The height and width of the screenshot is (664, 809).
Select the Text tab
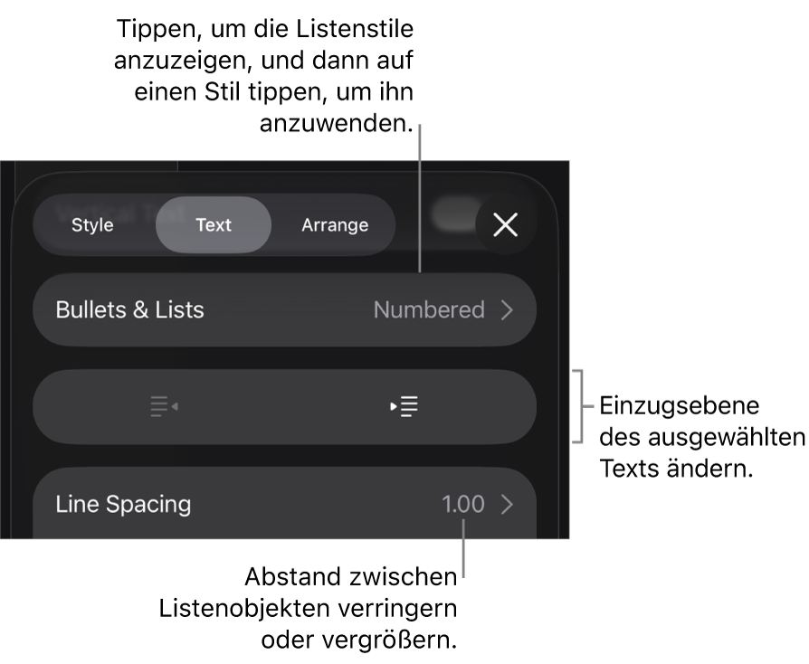214,224
